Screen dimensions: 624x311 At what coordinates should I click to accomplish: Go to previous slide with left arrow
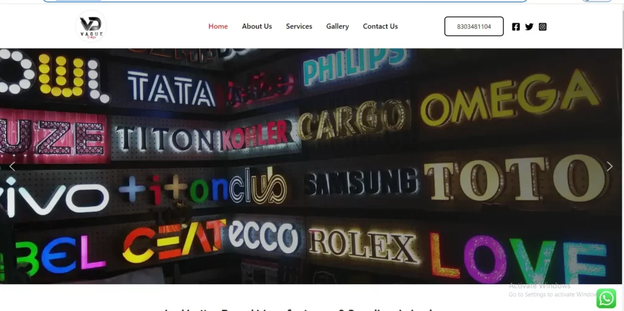click(12, 166)
